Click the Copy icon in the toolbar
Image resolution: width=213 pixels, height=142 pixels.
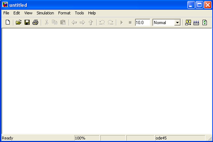pyautogui.click(x=55, y=22)
